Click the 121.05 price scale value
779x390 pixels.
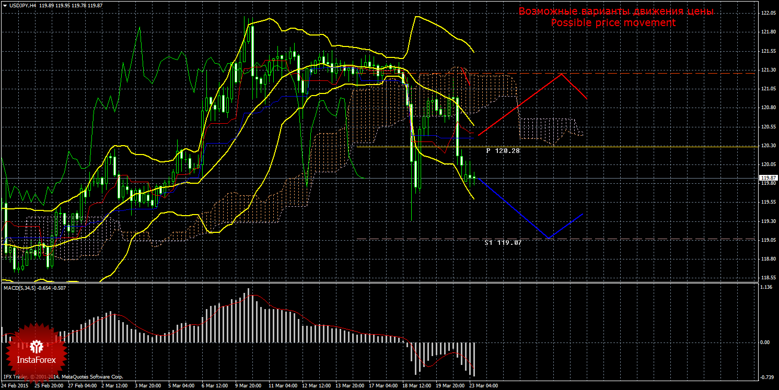click(x=768, y=89)
